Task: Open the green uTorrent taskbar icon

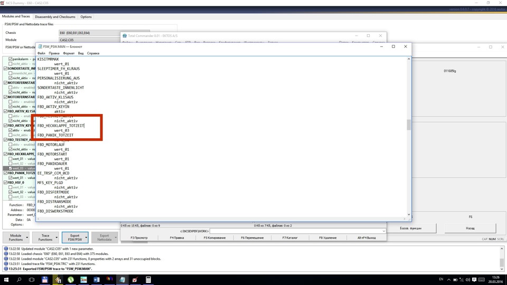Action: pos(70,280)
